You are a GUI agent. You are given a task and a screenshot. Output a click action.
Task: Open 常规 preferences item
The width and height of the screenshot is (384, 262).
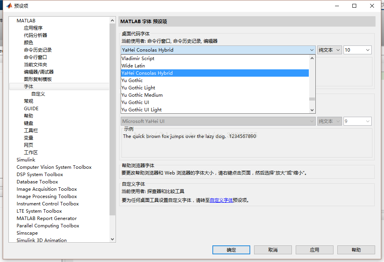click(29, 101)
